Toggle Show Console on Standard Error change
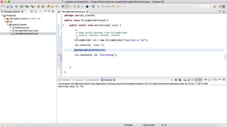227x127 pixels. [x=200, y=80]
